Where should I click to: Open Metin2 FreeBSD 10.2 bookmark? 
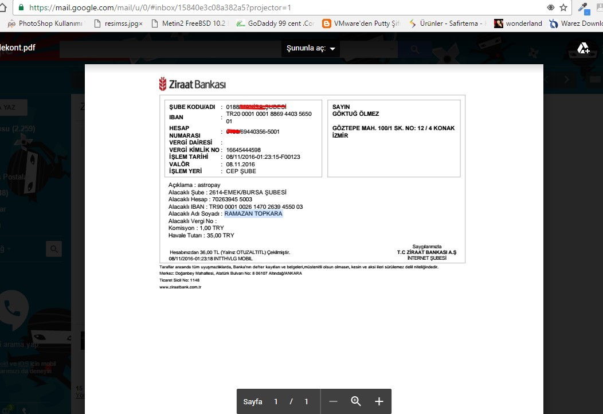(189, 24)
